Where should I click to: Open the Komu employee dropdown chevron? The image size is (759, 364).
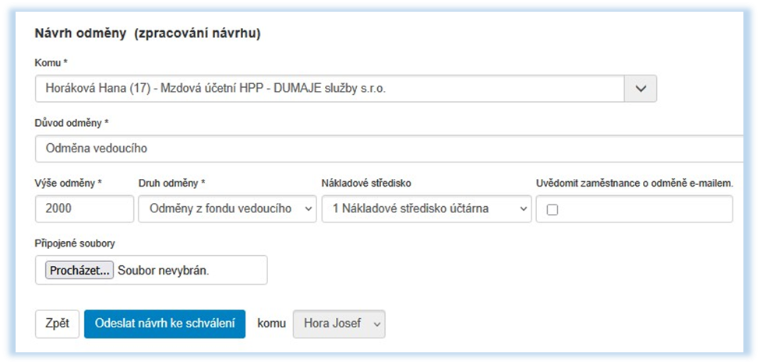click(641, 89)
